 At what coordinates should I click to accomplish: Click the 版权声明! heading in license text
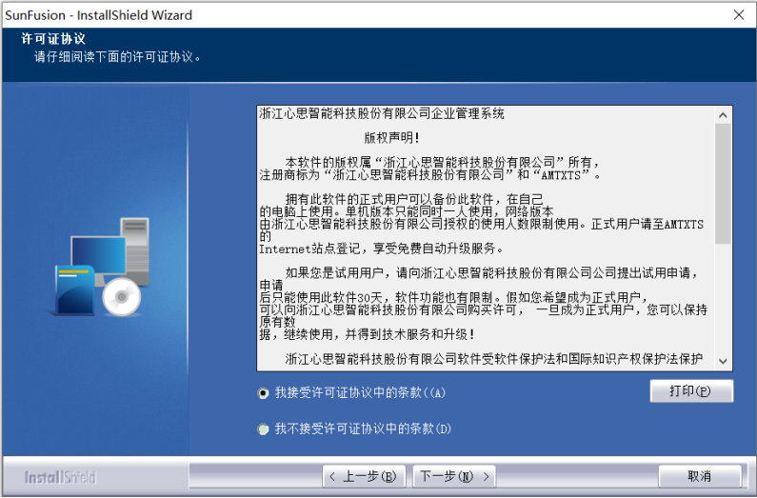click(x=391, y=138)
